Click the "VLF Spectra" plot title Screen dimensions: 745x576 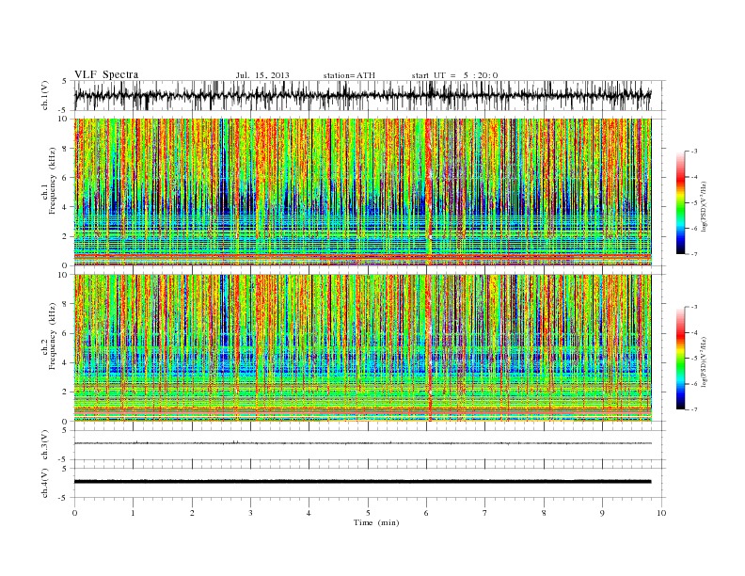106,74
